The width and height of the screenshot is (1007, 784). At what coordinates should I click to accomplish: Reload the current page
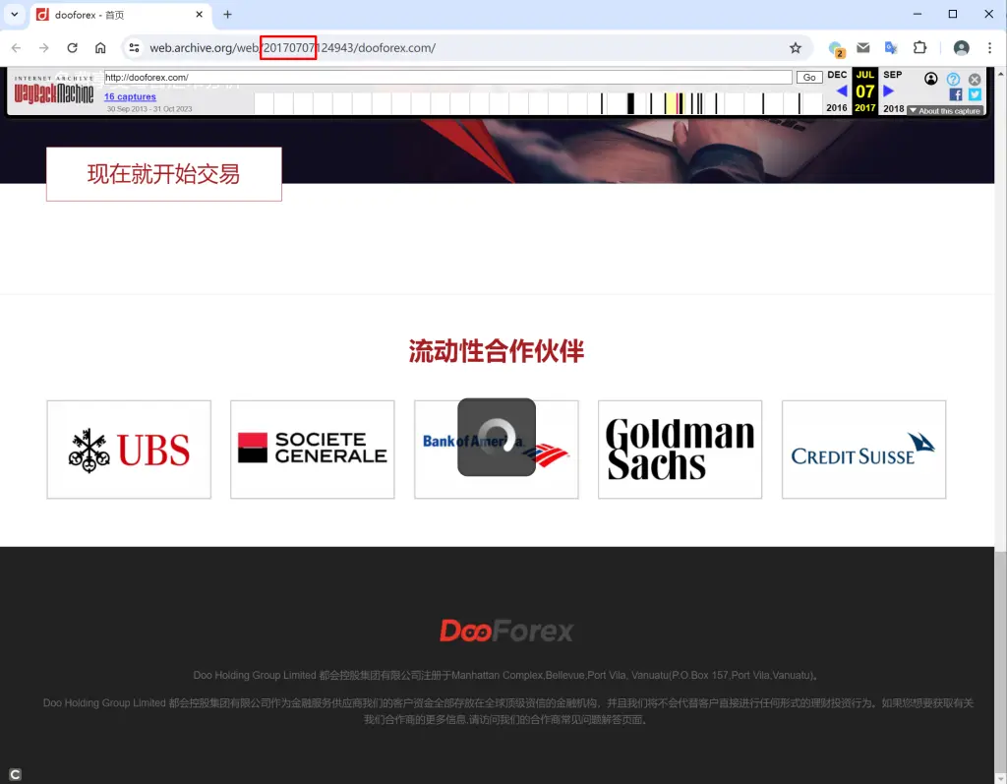point(72,48)
